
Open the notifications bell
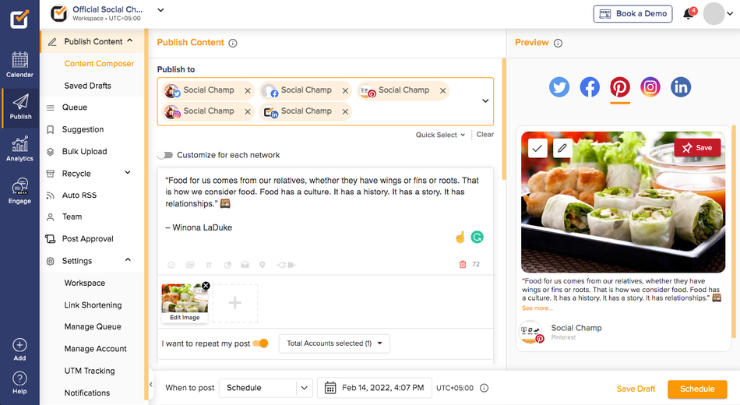689,14
